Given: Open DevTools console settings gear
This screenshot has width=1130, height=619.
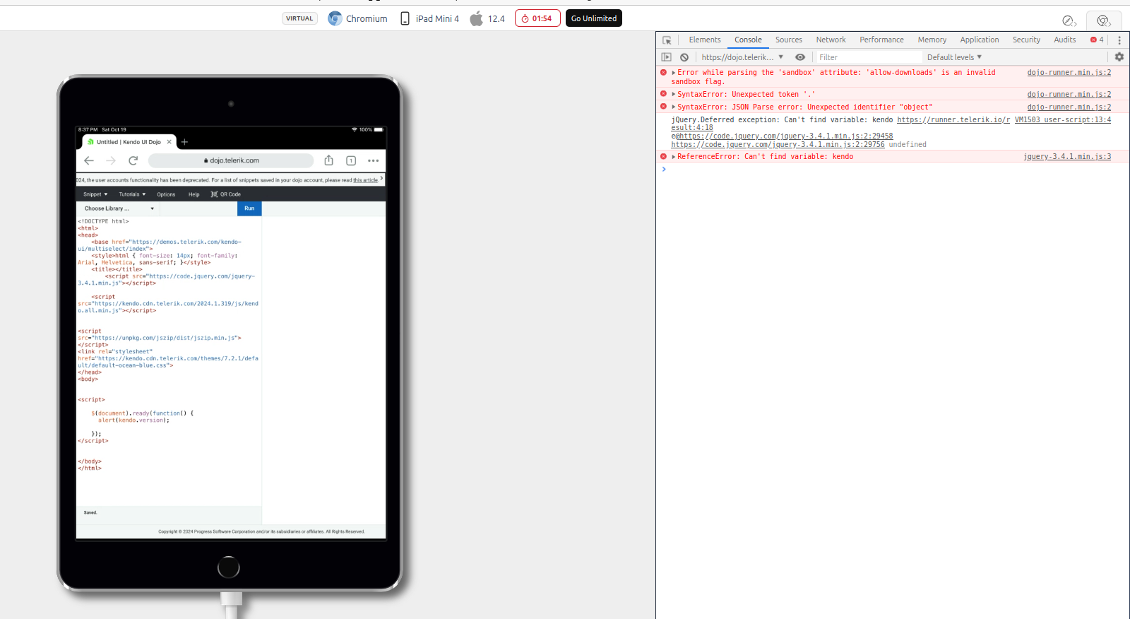Looking at the screenshot, I should pos(1119,57).
